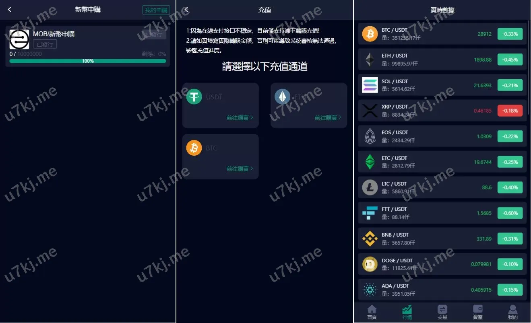
Task: Click the MOB subscription 100% progress bar
Action: tap(88, 61)
